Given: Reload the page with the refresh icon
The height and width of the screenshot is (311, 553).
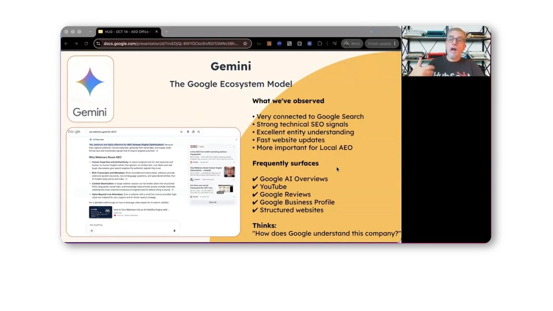Looking at the screenshot, I should point(86,43).
